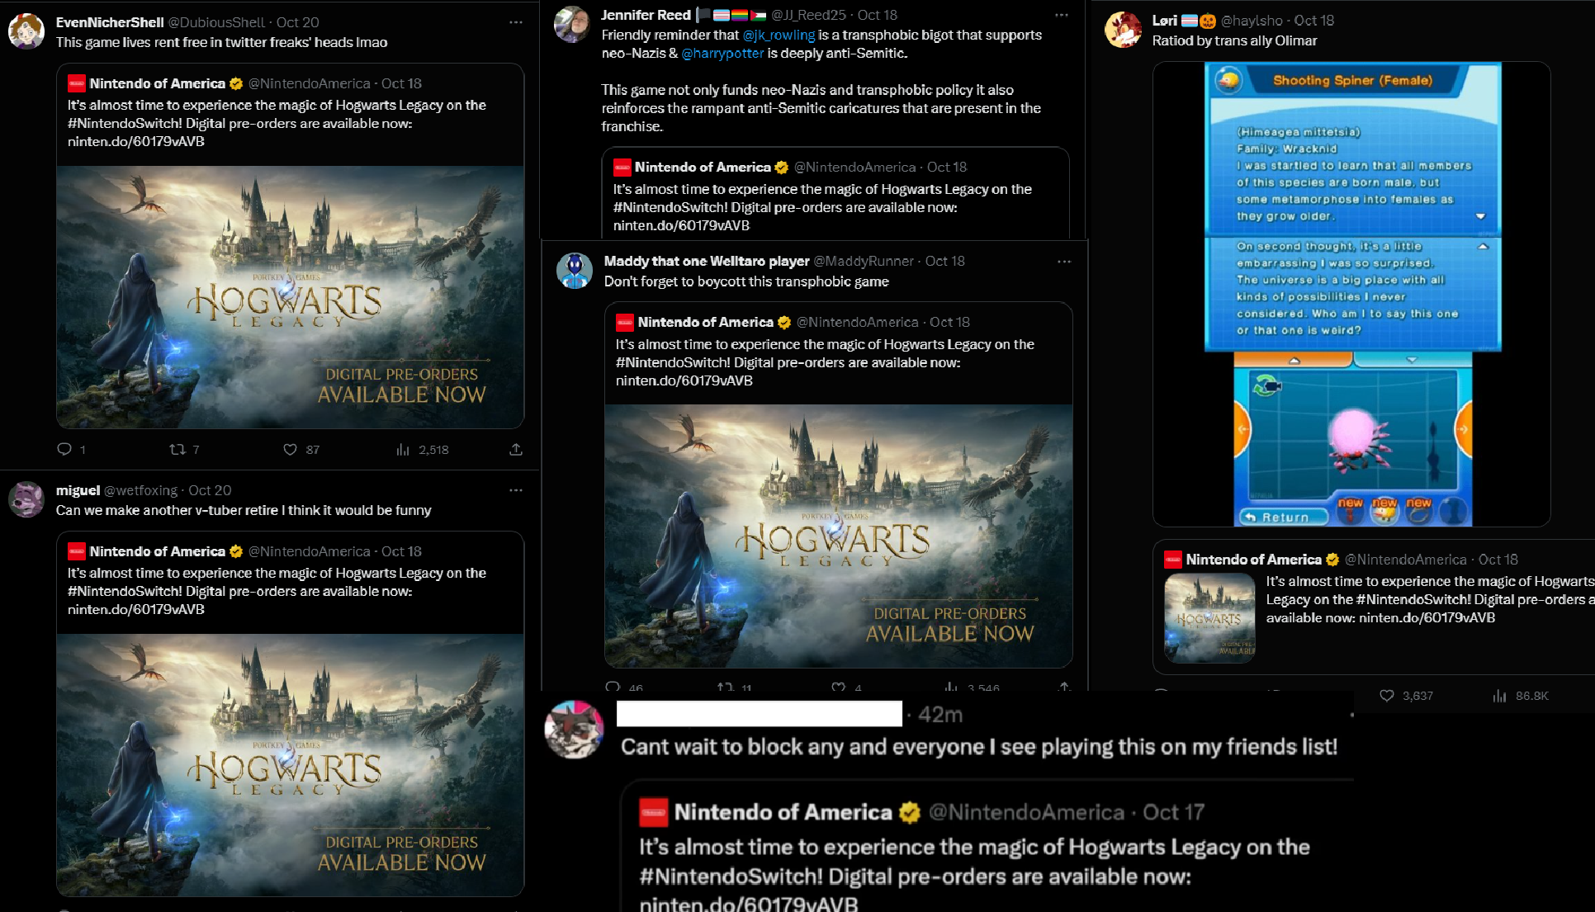Open more options on miguel's tweet
Screen dimensions: 1595x912
point(516,490)
